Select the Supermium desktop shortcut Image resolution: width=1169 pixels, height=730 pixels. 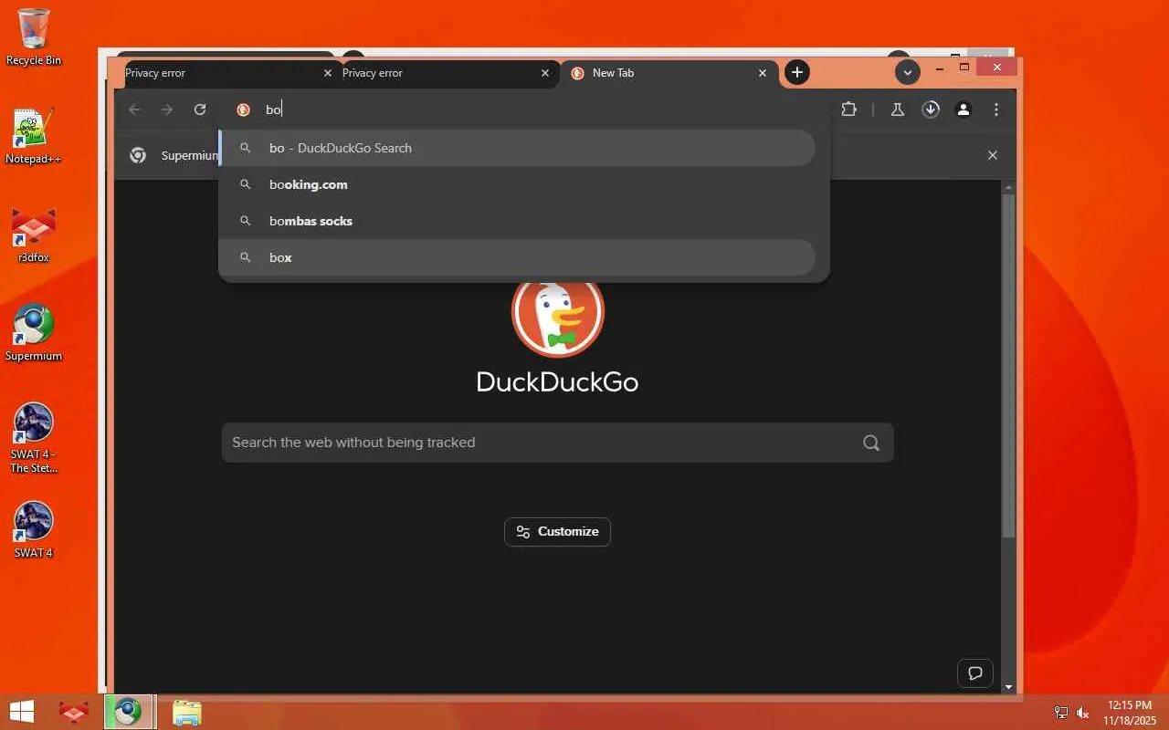click(34, 333)
